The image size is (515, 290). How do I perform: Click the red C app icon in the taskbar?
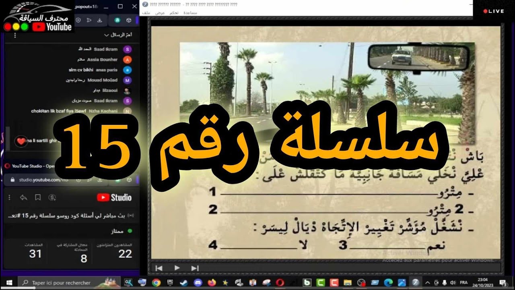pyautogui.click(x=334, y=283)
